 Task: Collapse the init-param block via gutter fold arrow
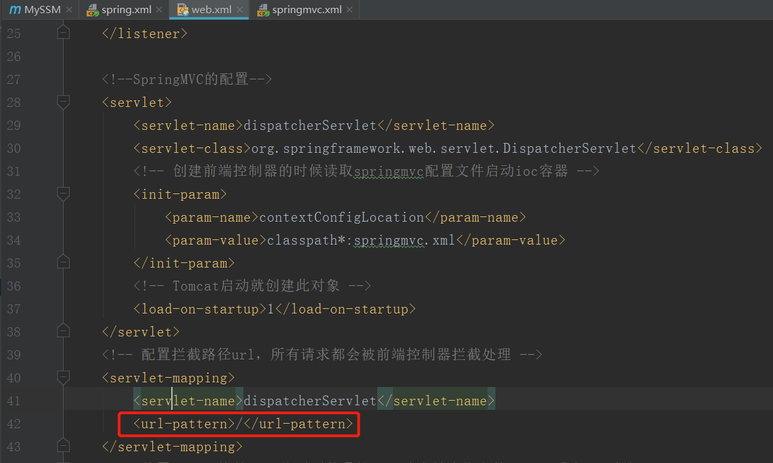(x=63, y=193)
